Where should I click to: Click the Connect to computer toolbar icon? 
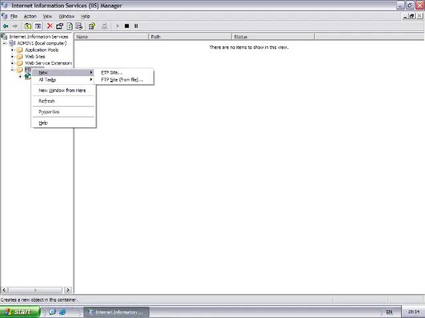tap(104, 26)
